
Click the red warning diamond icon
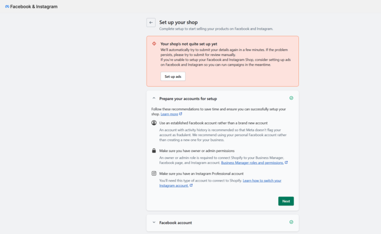pyautogui.click(x=154, y=43)
